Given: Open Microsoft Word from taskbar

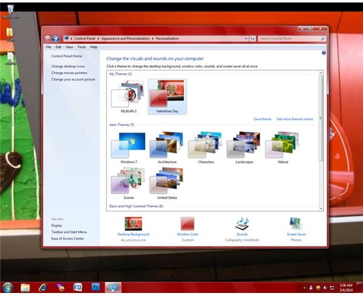Looking at the screenshot, I should (78, 288).
